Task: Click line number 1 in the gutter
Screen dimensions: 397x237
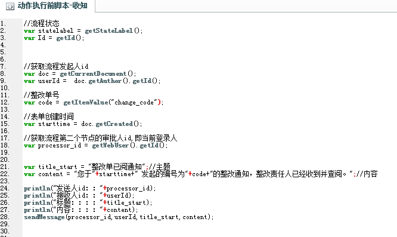Action: pos(3,23)
